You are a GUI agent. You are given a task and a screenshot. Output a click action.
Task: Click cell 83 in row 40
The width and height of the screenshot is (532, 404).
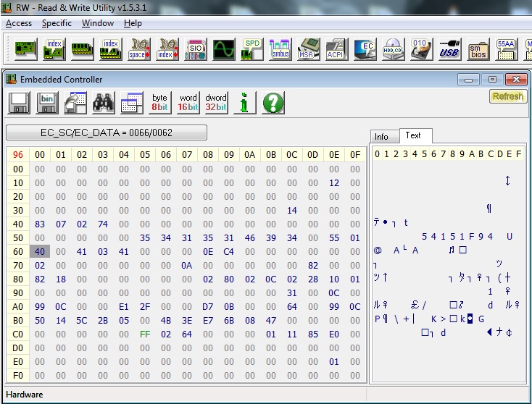40,224
